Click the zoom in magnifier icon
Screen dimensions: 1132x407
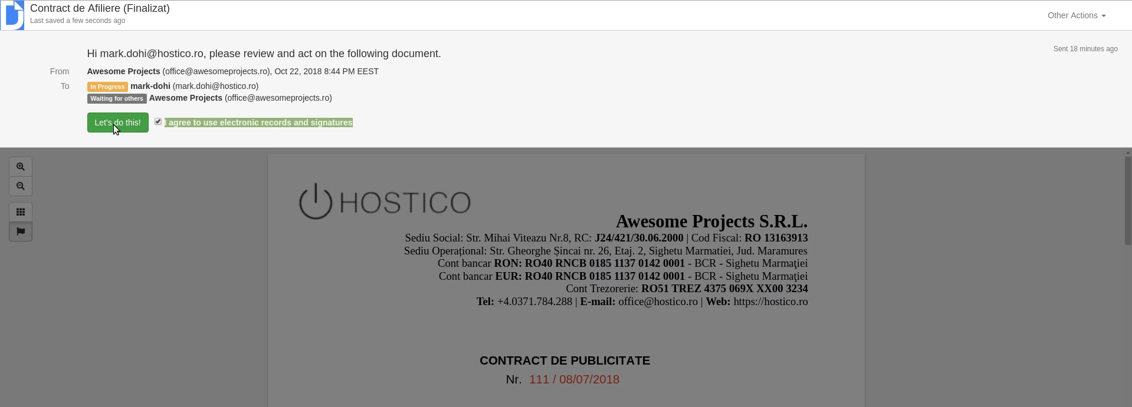(21, 167)
